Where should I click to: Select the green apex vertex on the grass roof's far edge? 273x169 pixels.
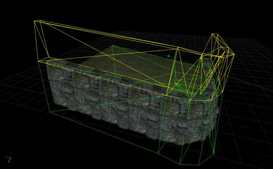coord(112,45)
